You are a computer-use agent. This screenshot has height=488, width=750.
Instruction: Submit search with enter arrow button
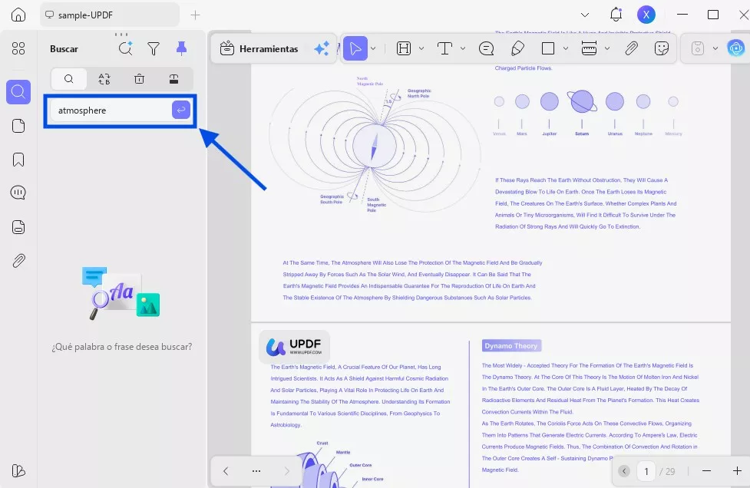tap(181, 110)
